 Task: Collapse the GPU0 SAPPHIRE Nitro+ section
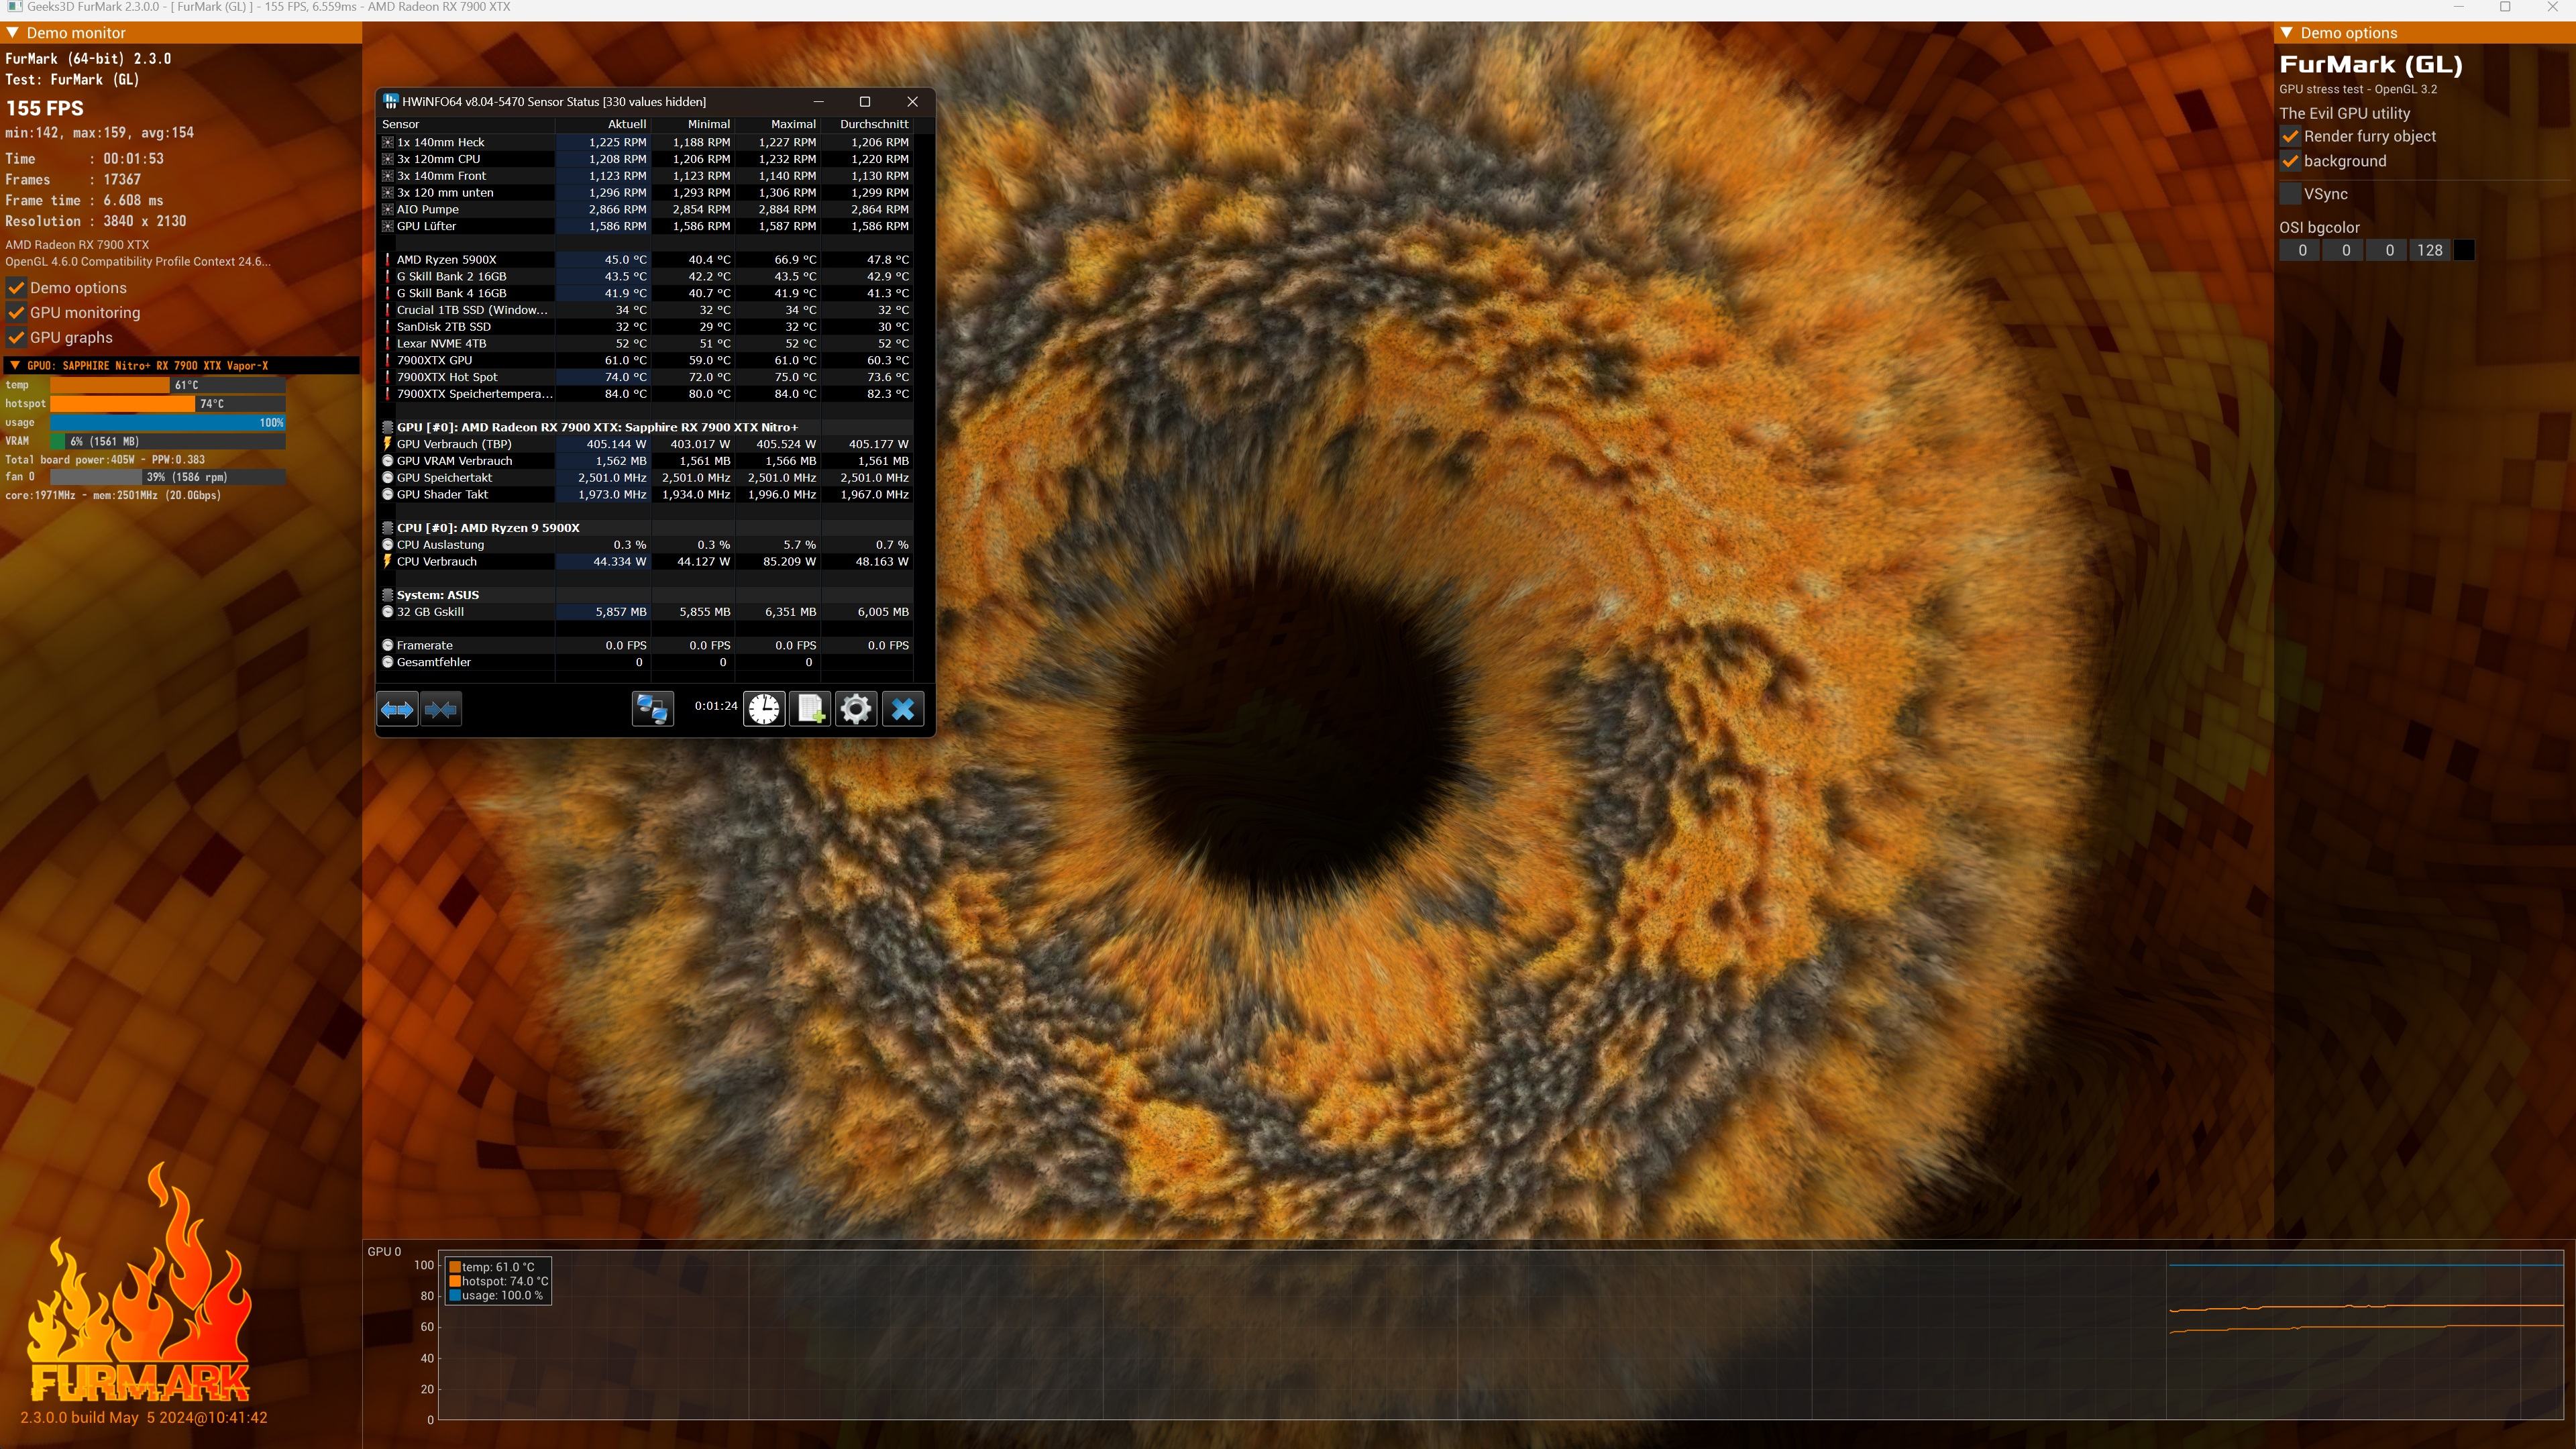click(x=15, y=366)
